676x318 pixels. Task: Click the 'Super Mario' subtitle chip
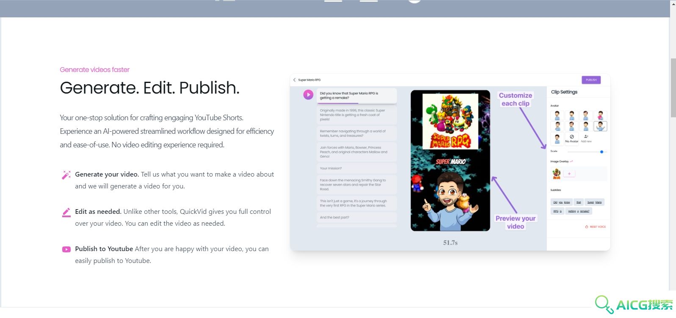594,202
